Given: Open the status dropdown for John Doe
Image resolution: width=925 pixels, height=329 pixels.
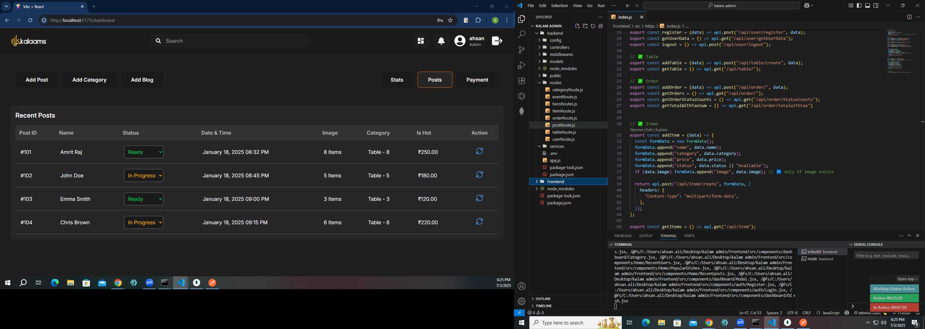Looking at the screenshot, I should (x=144, y=175).
